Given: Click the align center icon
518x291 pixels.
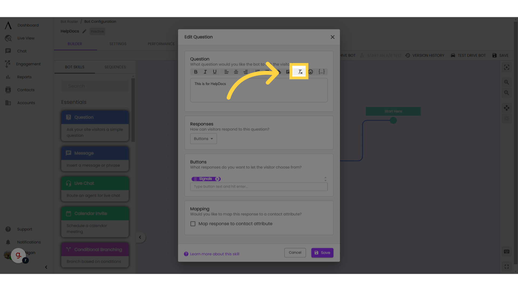Looking at the screenshot, I should pos(235,71).
